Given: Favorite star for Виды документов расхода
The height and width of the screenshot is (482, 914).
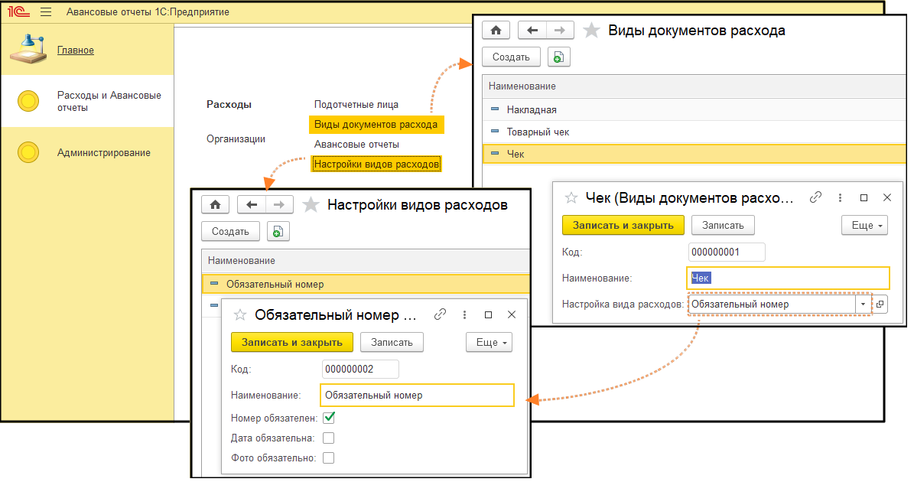Looking at the screenshot, I should point(591,31).
